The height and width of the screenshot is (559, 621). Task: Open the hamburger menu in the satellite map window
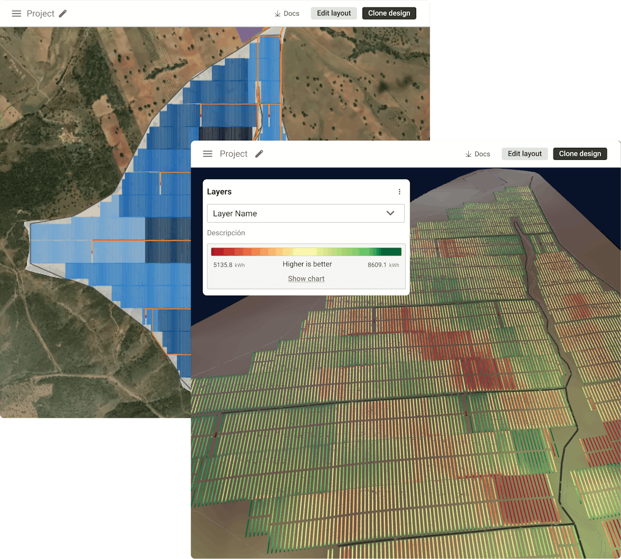(16, 13)
